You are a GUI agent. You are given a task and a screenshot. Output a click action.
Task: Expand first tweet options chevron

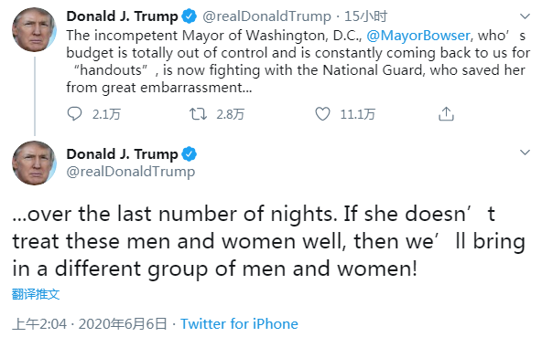click(x=525, y=16)
